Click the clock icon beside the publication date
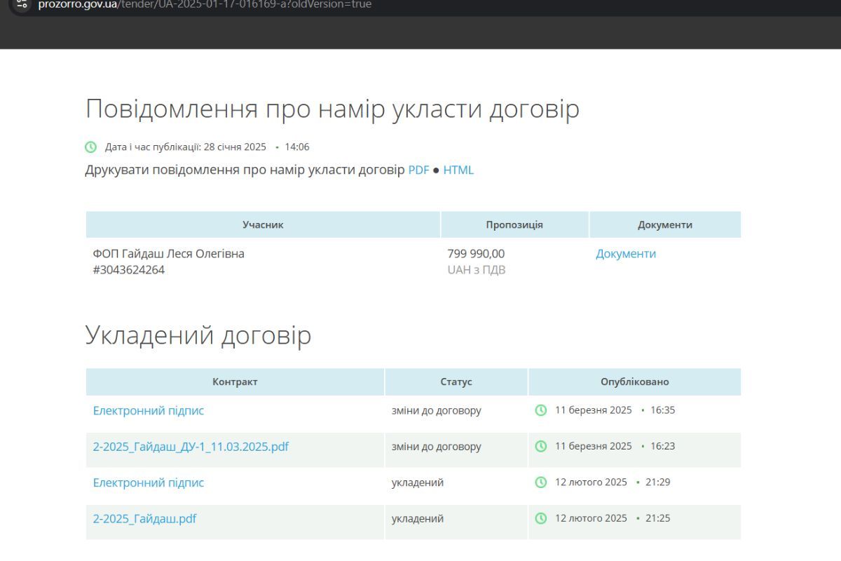This screenshot has width=841, height=561. [90, 147]
